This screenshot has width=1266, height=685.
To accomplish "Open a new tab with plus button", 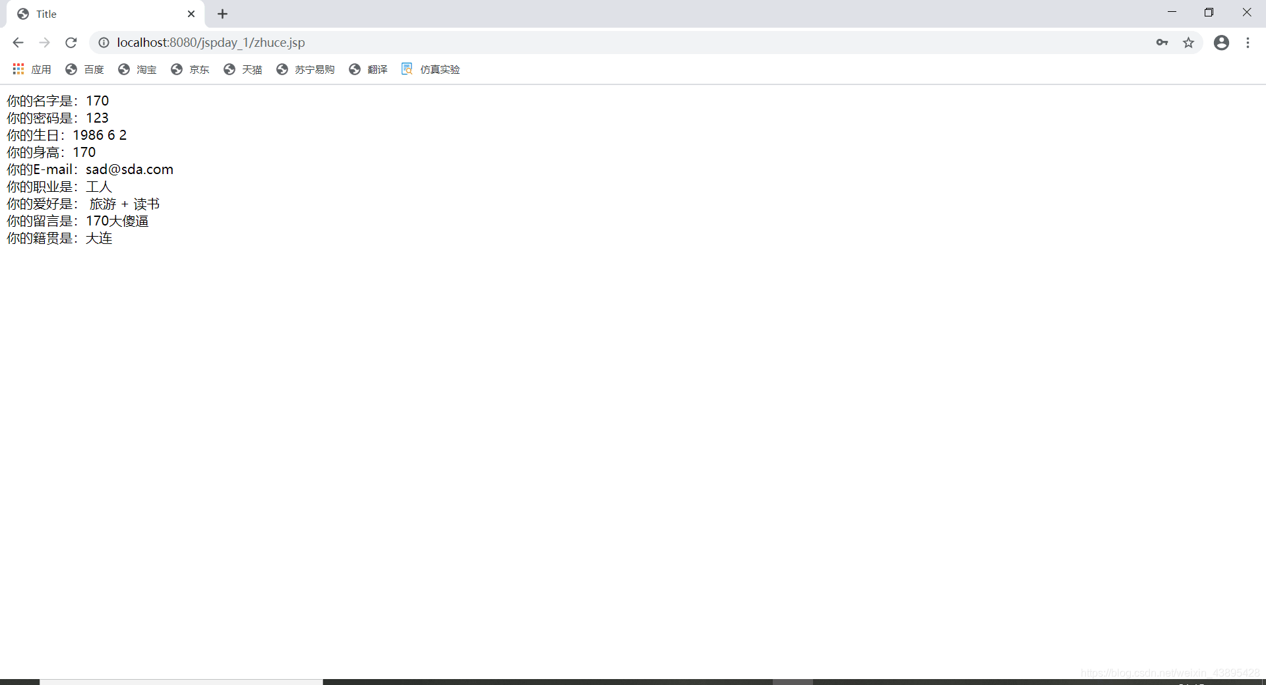I will [x=223, y=14].
